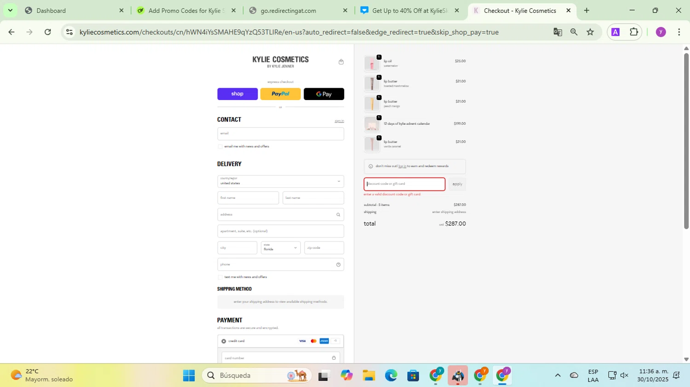Click the zip code field

click(324, 248)
